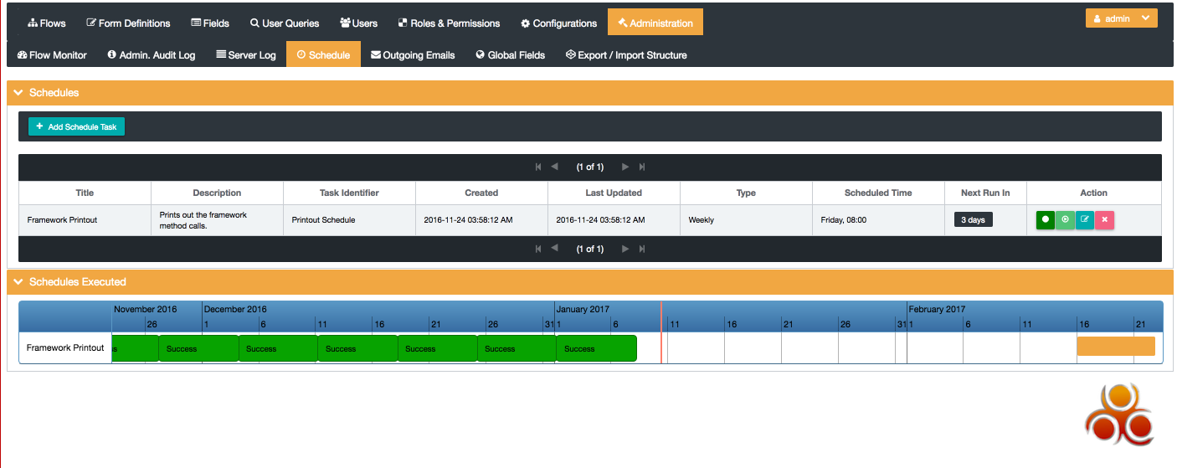Go to last page in the paginator above the table
Viewport: 1177px width, 468px height.
(x=642, y=167)
